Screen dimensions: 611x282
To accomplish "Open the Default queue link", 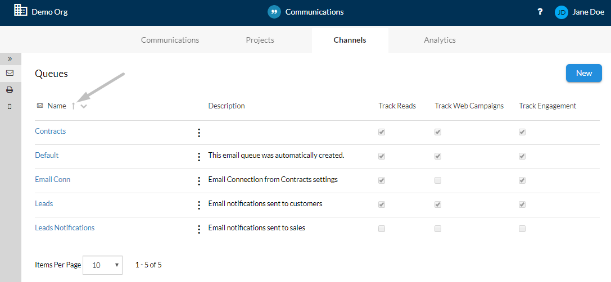I will (x=47, y=156).
